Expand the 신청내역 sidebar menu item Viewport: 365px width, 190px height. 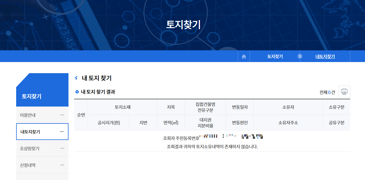[42, 165]
